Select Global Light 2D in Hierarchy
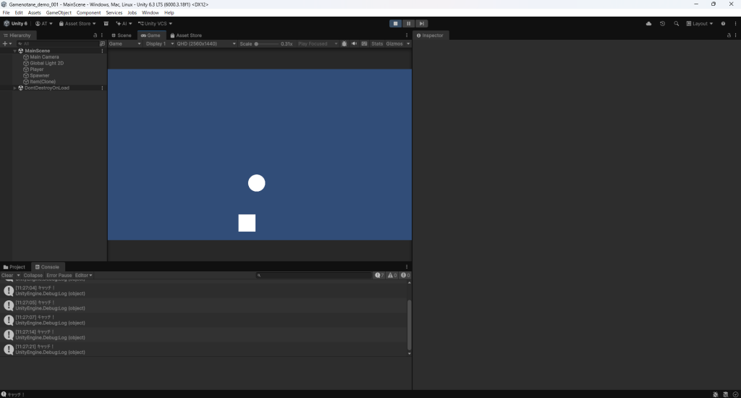The image size is (741, 398). [46, 63]
